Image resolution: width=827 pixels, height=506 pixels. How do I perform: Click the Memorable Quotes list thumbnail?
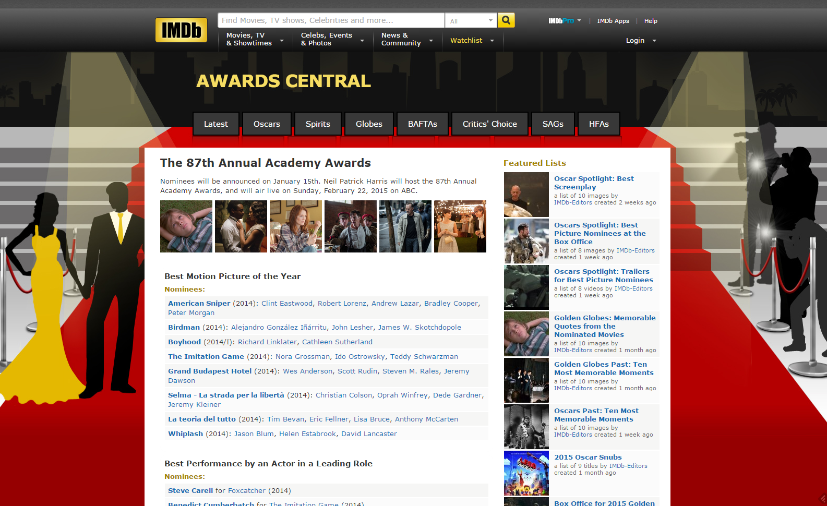coord(526,334)
